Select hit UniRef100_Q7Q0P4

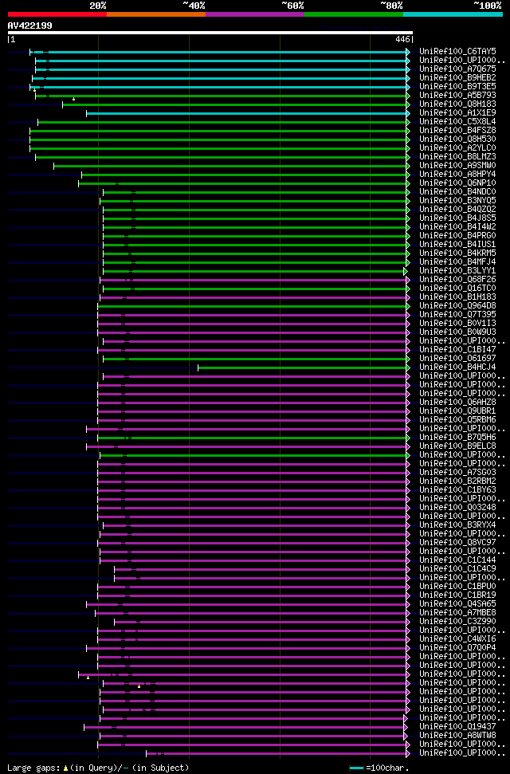point(457,648)
